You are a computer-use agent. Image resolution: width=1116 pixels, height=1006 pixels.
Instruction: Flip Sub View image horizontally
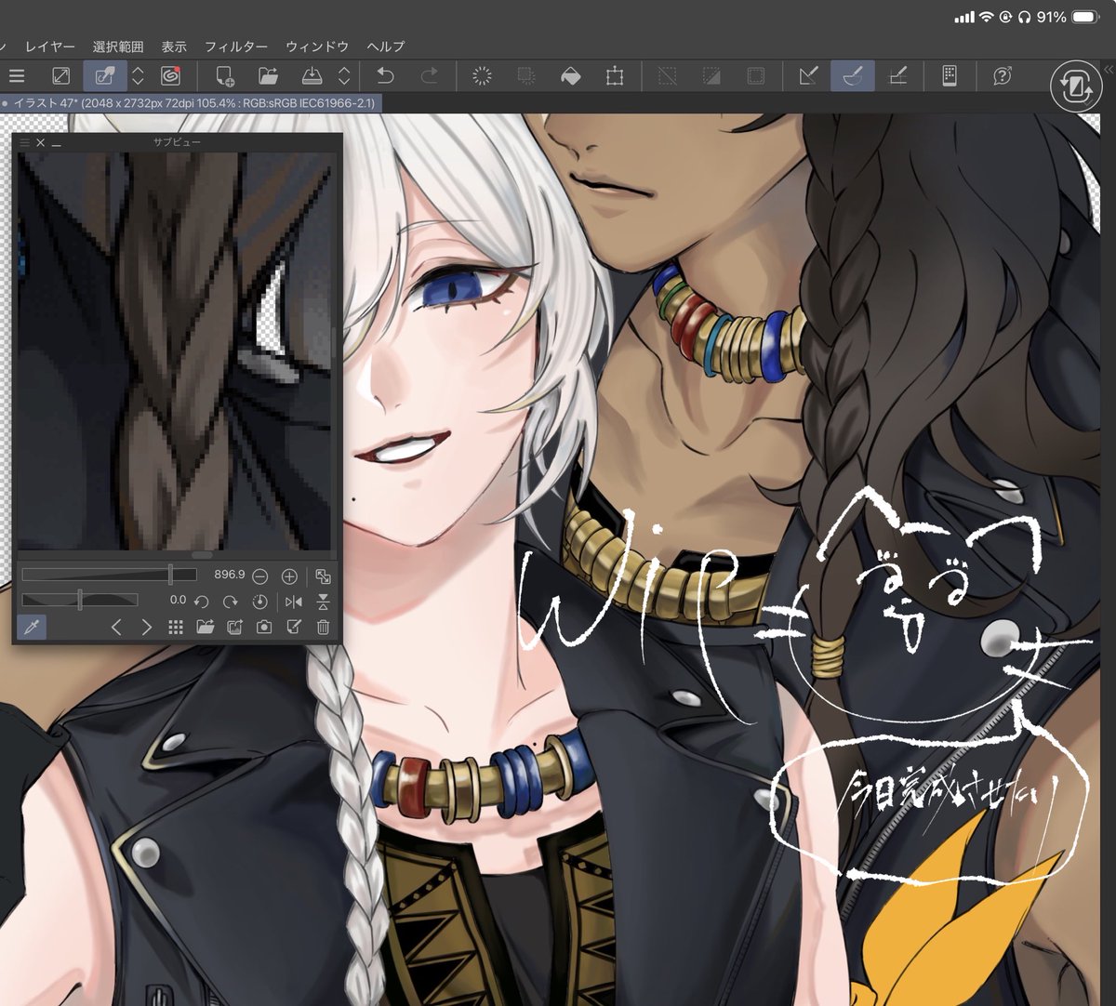click(x=294, y=602)
